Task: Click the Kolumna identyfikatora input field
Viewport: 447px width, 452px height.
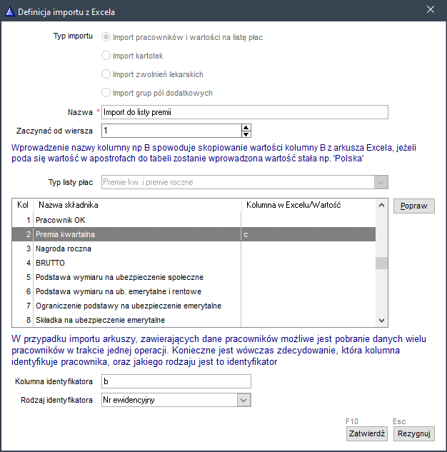Action: [176, 381]
